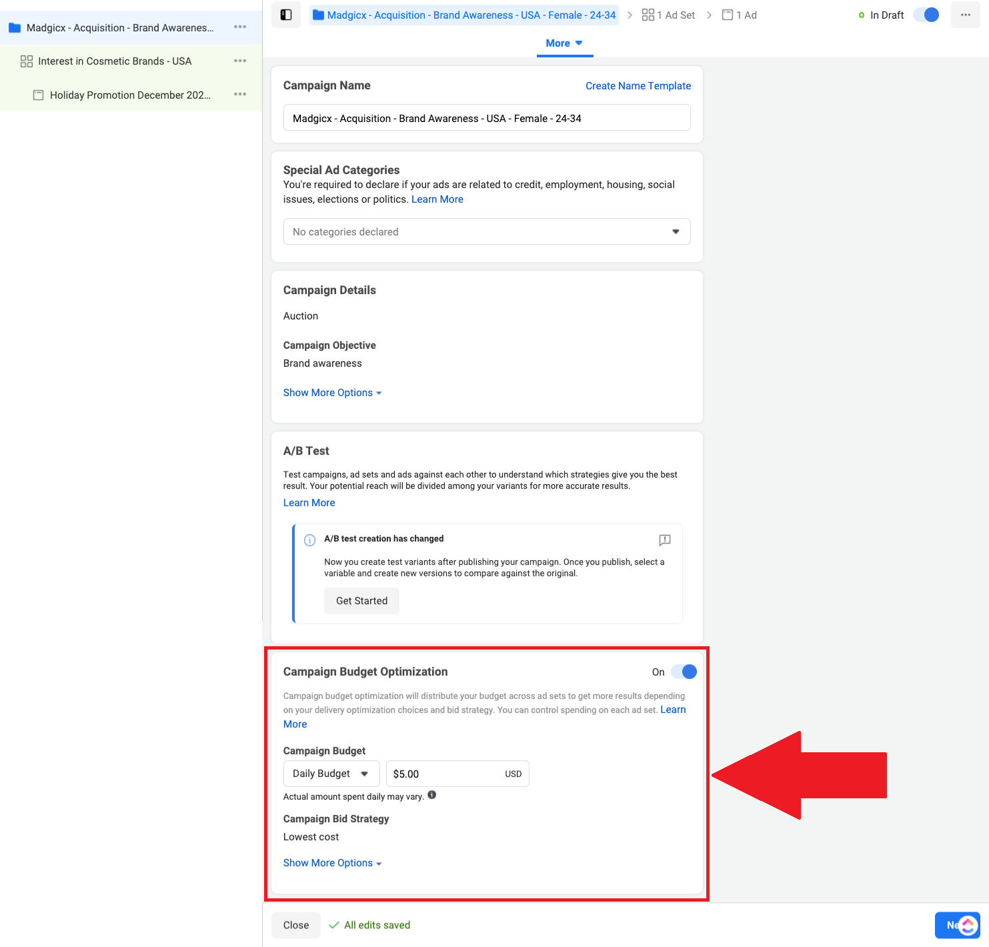
Task: Open options for Interest in Cosmetic Brands ad set
Action: [240, 61]
